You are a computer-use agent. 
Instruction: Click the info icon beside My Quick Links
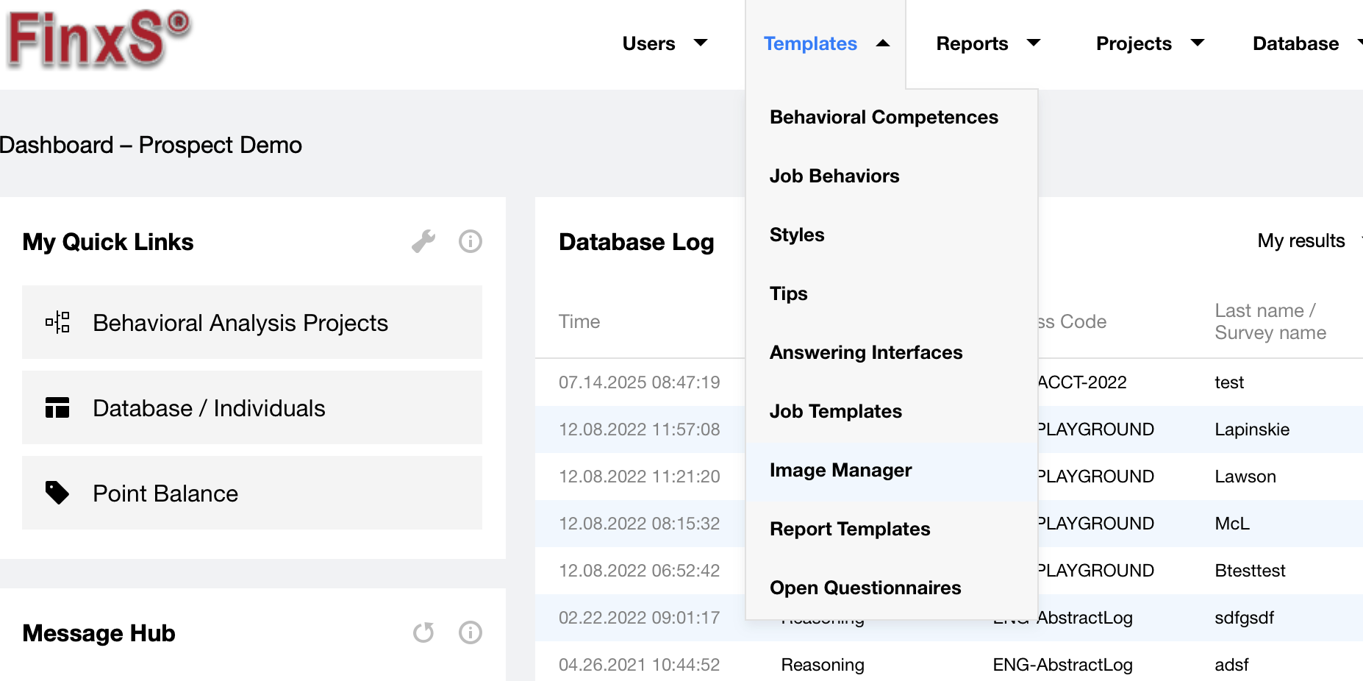click(470, 240)
